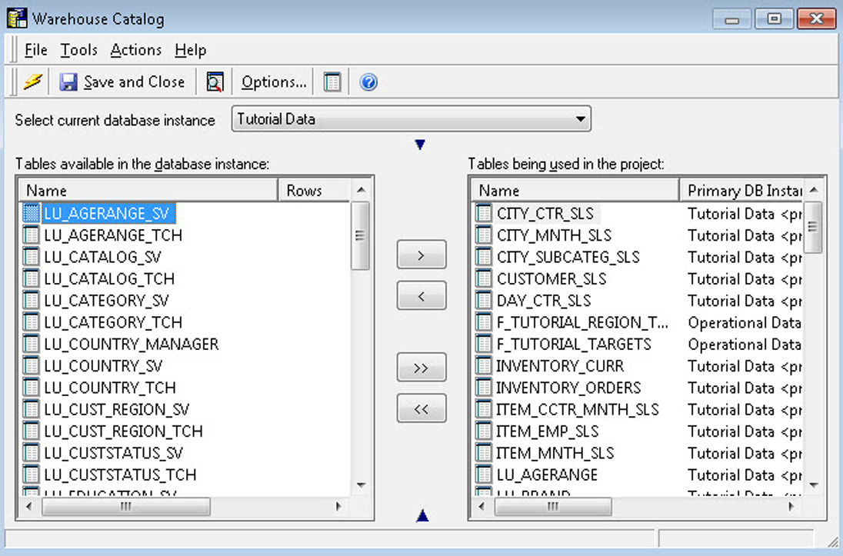843x556 pixels.
Task: Open the Help menu
Action: pos(190,50)
